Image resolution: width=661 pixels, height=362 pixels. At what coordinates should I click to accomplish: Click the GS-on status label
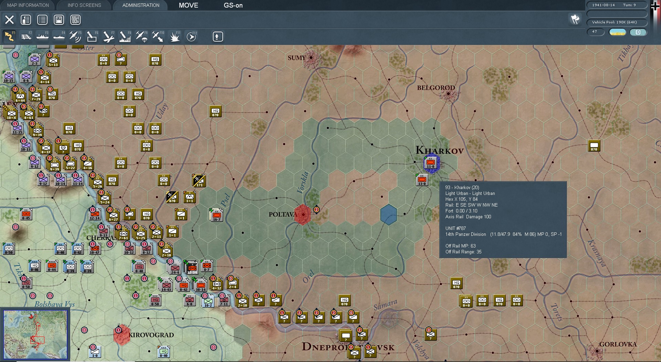pyautogui.click(x=233, y=5)
